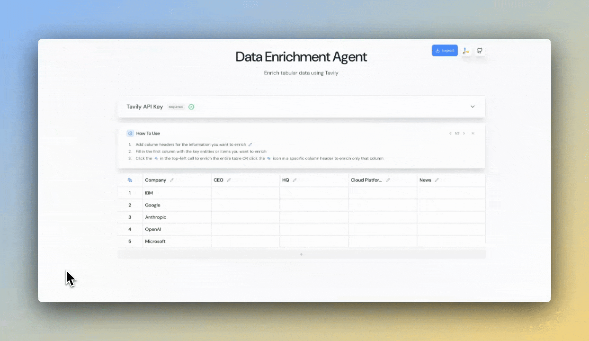Click the enrich-all icon in top-left table cell
This screenshot has height=341, width=589.
pos(130,180)
